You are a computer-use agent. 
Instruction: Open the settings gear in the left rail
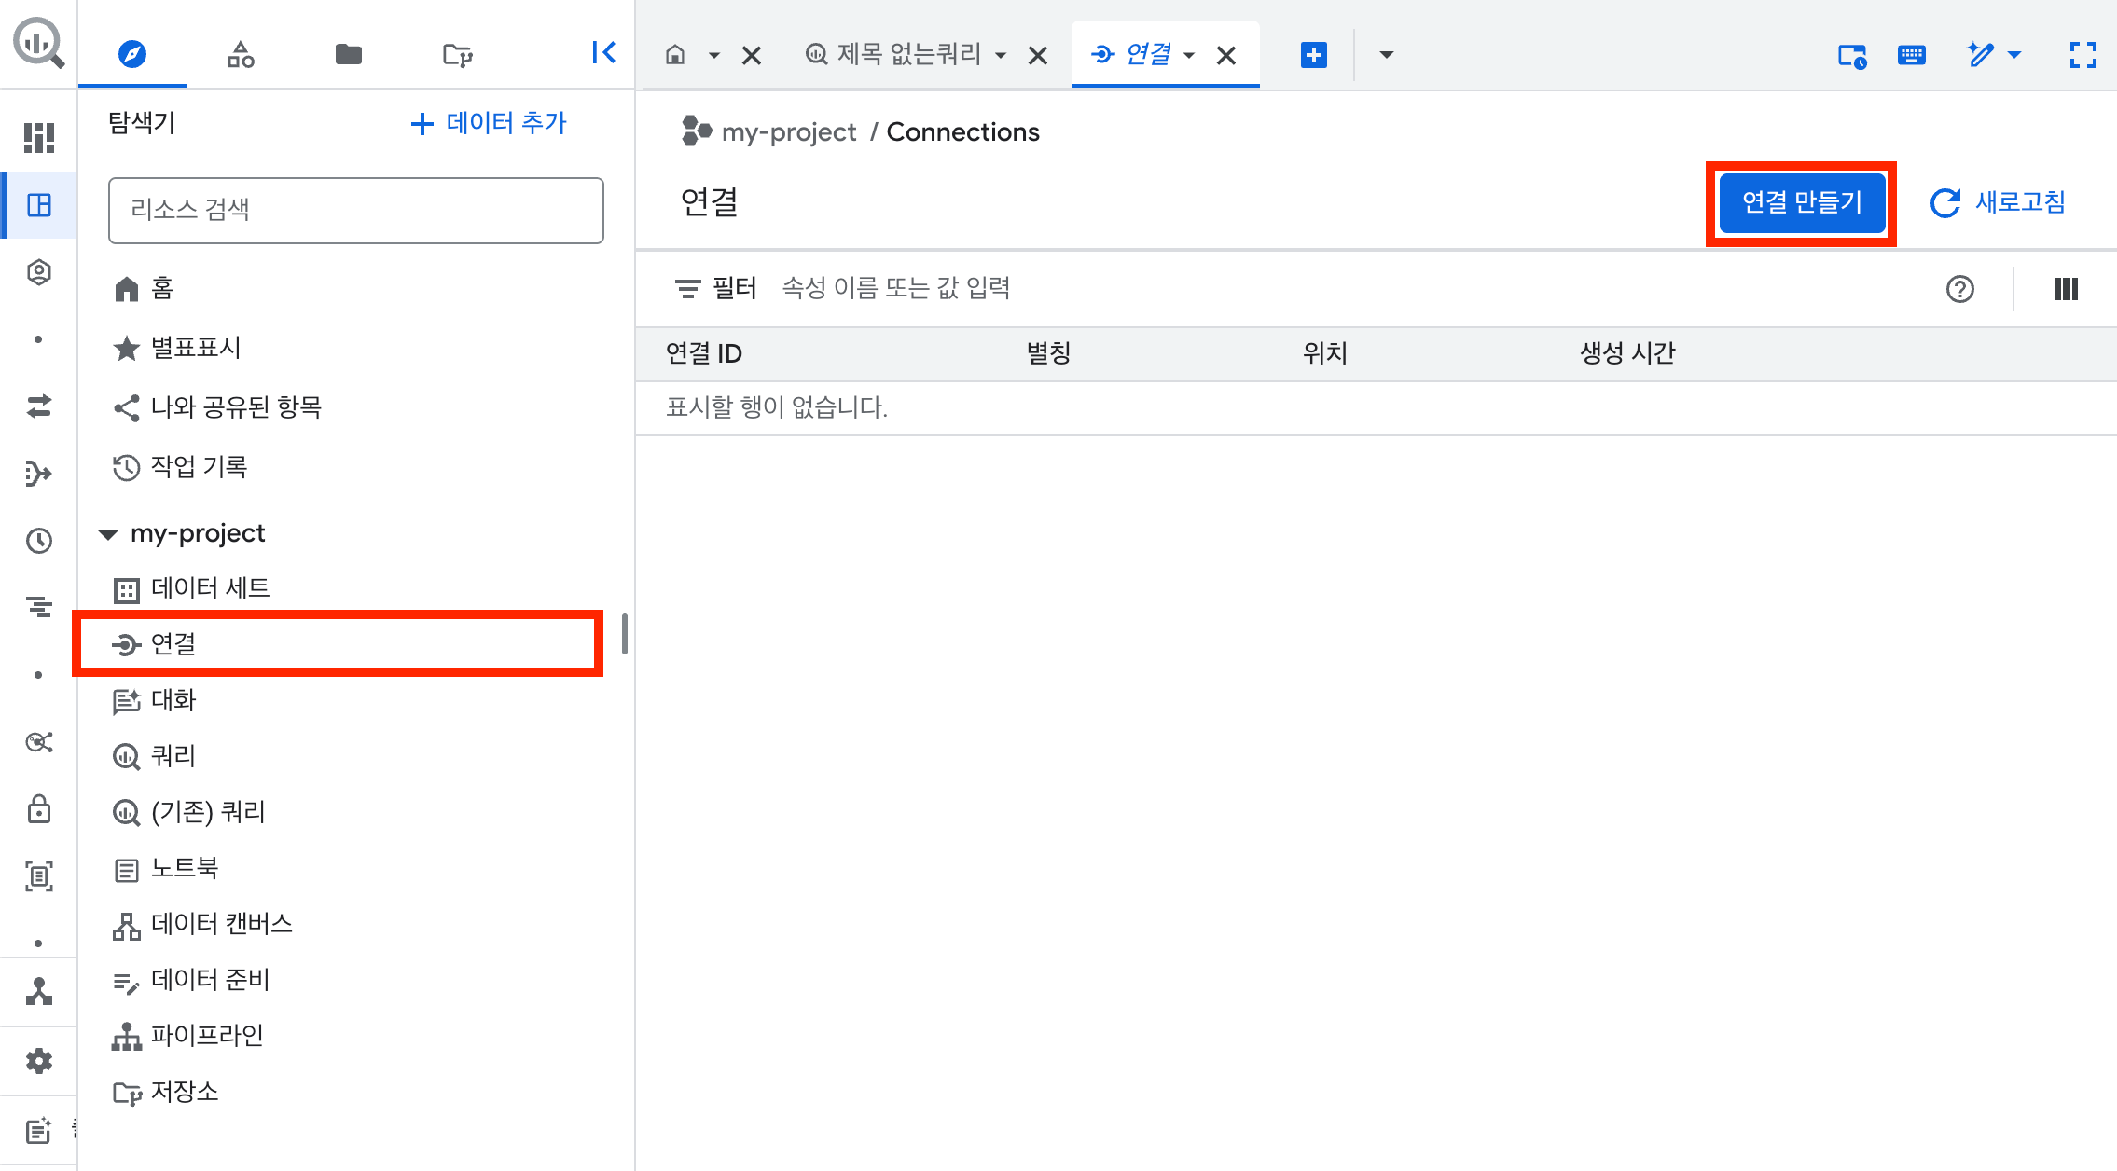38,1061
